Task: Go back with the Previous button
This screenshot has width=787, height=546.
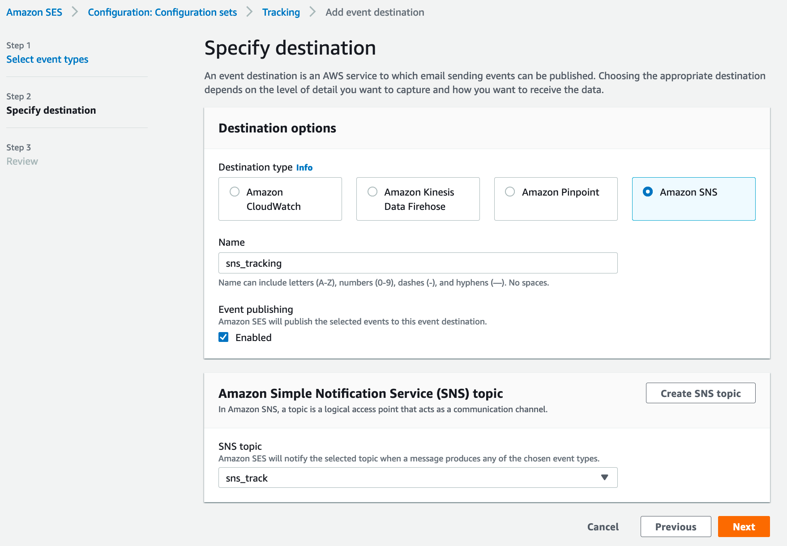Action: [676, 527]
